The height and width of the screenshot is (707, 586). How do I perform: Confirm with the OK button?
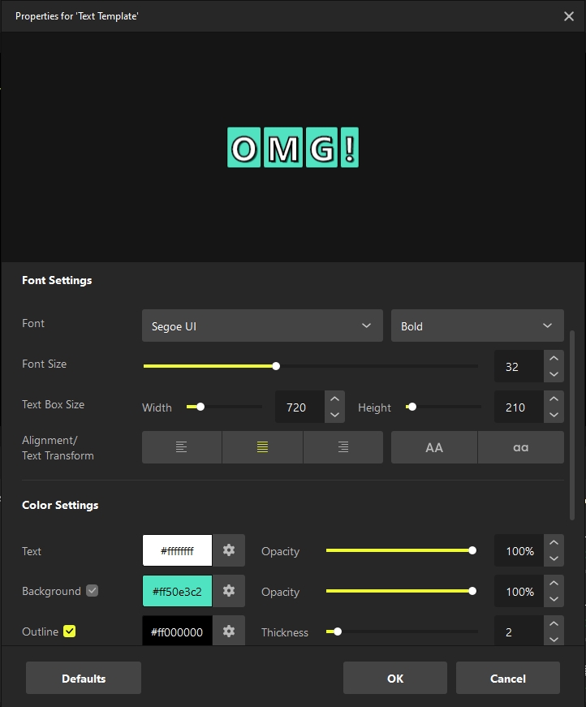pyautogui.click(x=395, y=678)
